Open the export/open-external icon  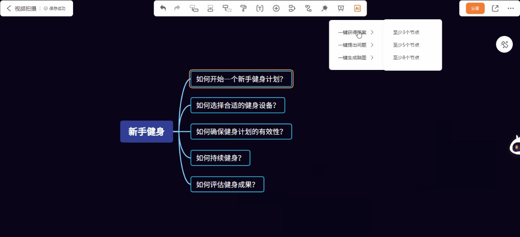[495, 8]
